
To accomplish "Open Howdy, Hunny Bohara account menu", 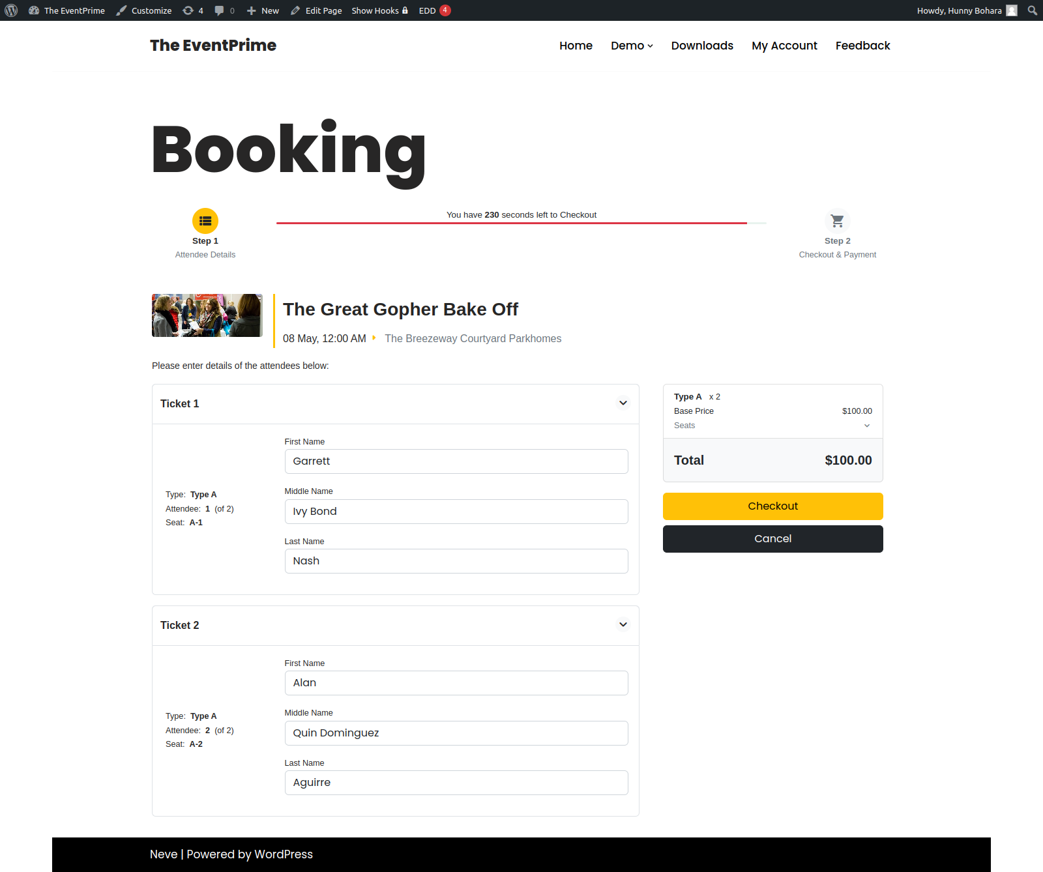I will [x=967, y=10].
